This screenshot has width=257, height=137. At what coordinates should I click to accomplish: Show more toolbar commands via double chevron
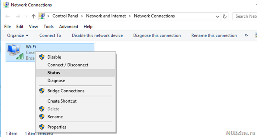point(246,35)
